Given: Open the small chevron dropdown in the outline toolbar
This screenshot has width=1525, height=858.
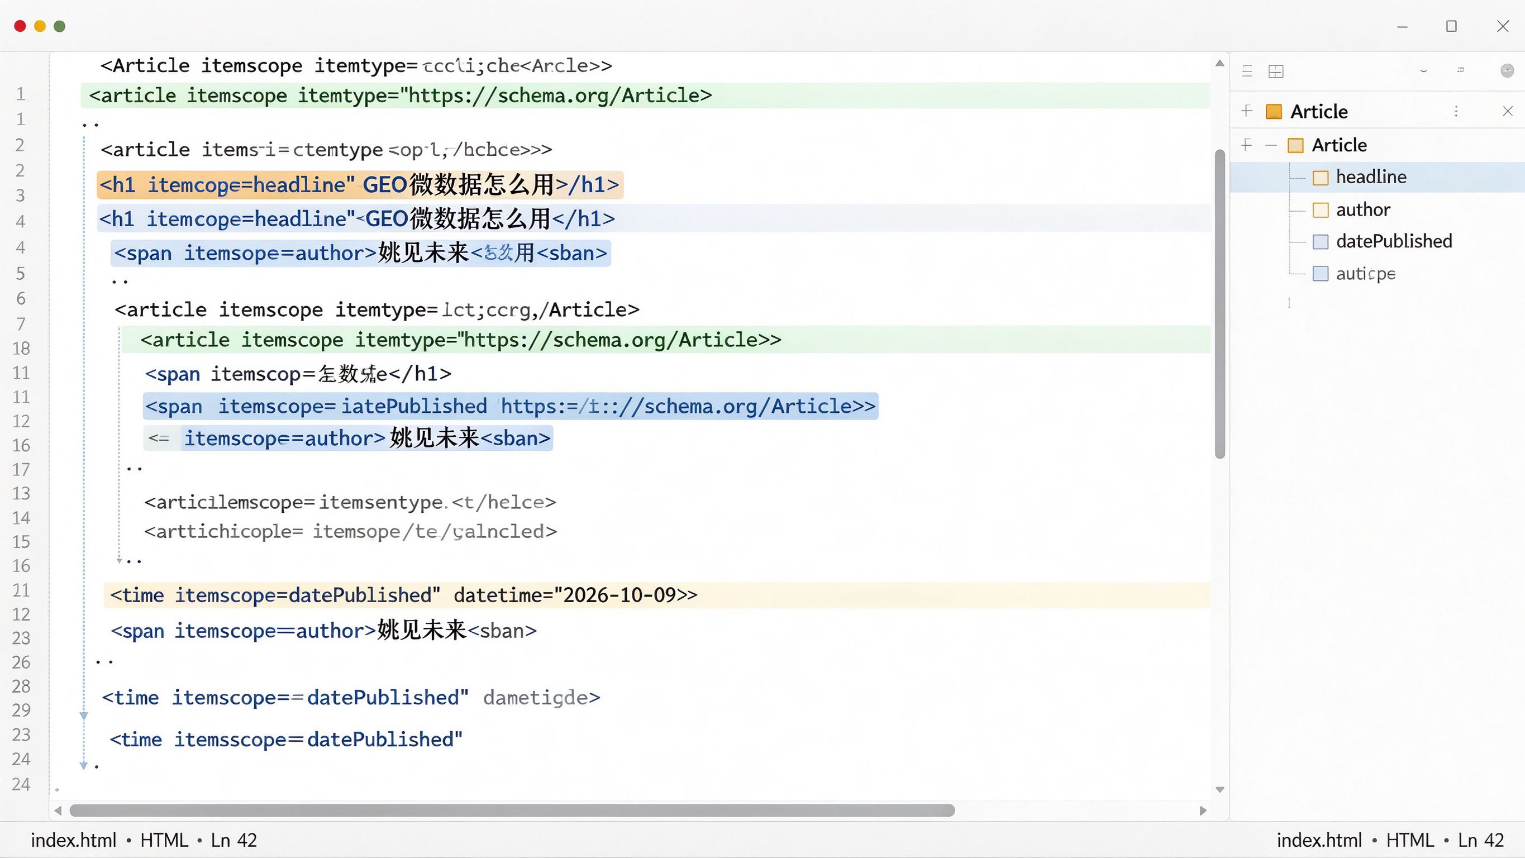Looking at the screenshot, I should point(1424,71).
